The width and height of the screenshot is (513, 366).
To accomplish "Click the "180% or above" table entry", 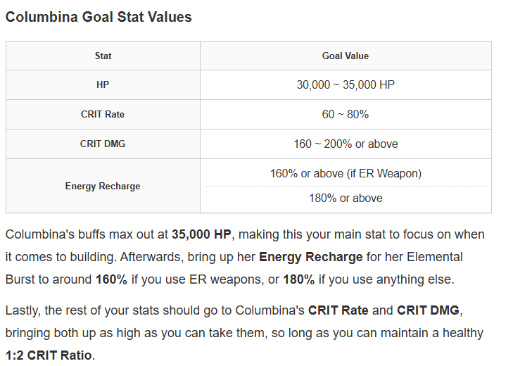I will pyautogui.click(x=346, y=198).
